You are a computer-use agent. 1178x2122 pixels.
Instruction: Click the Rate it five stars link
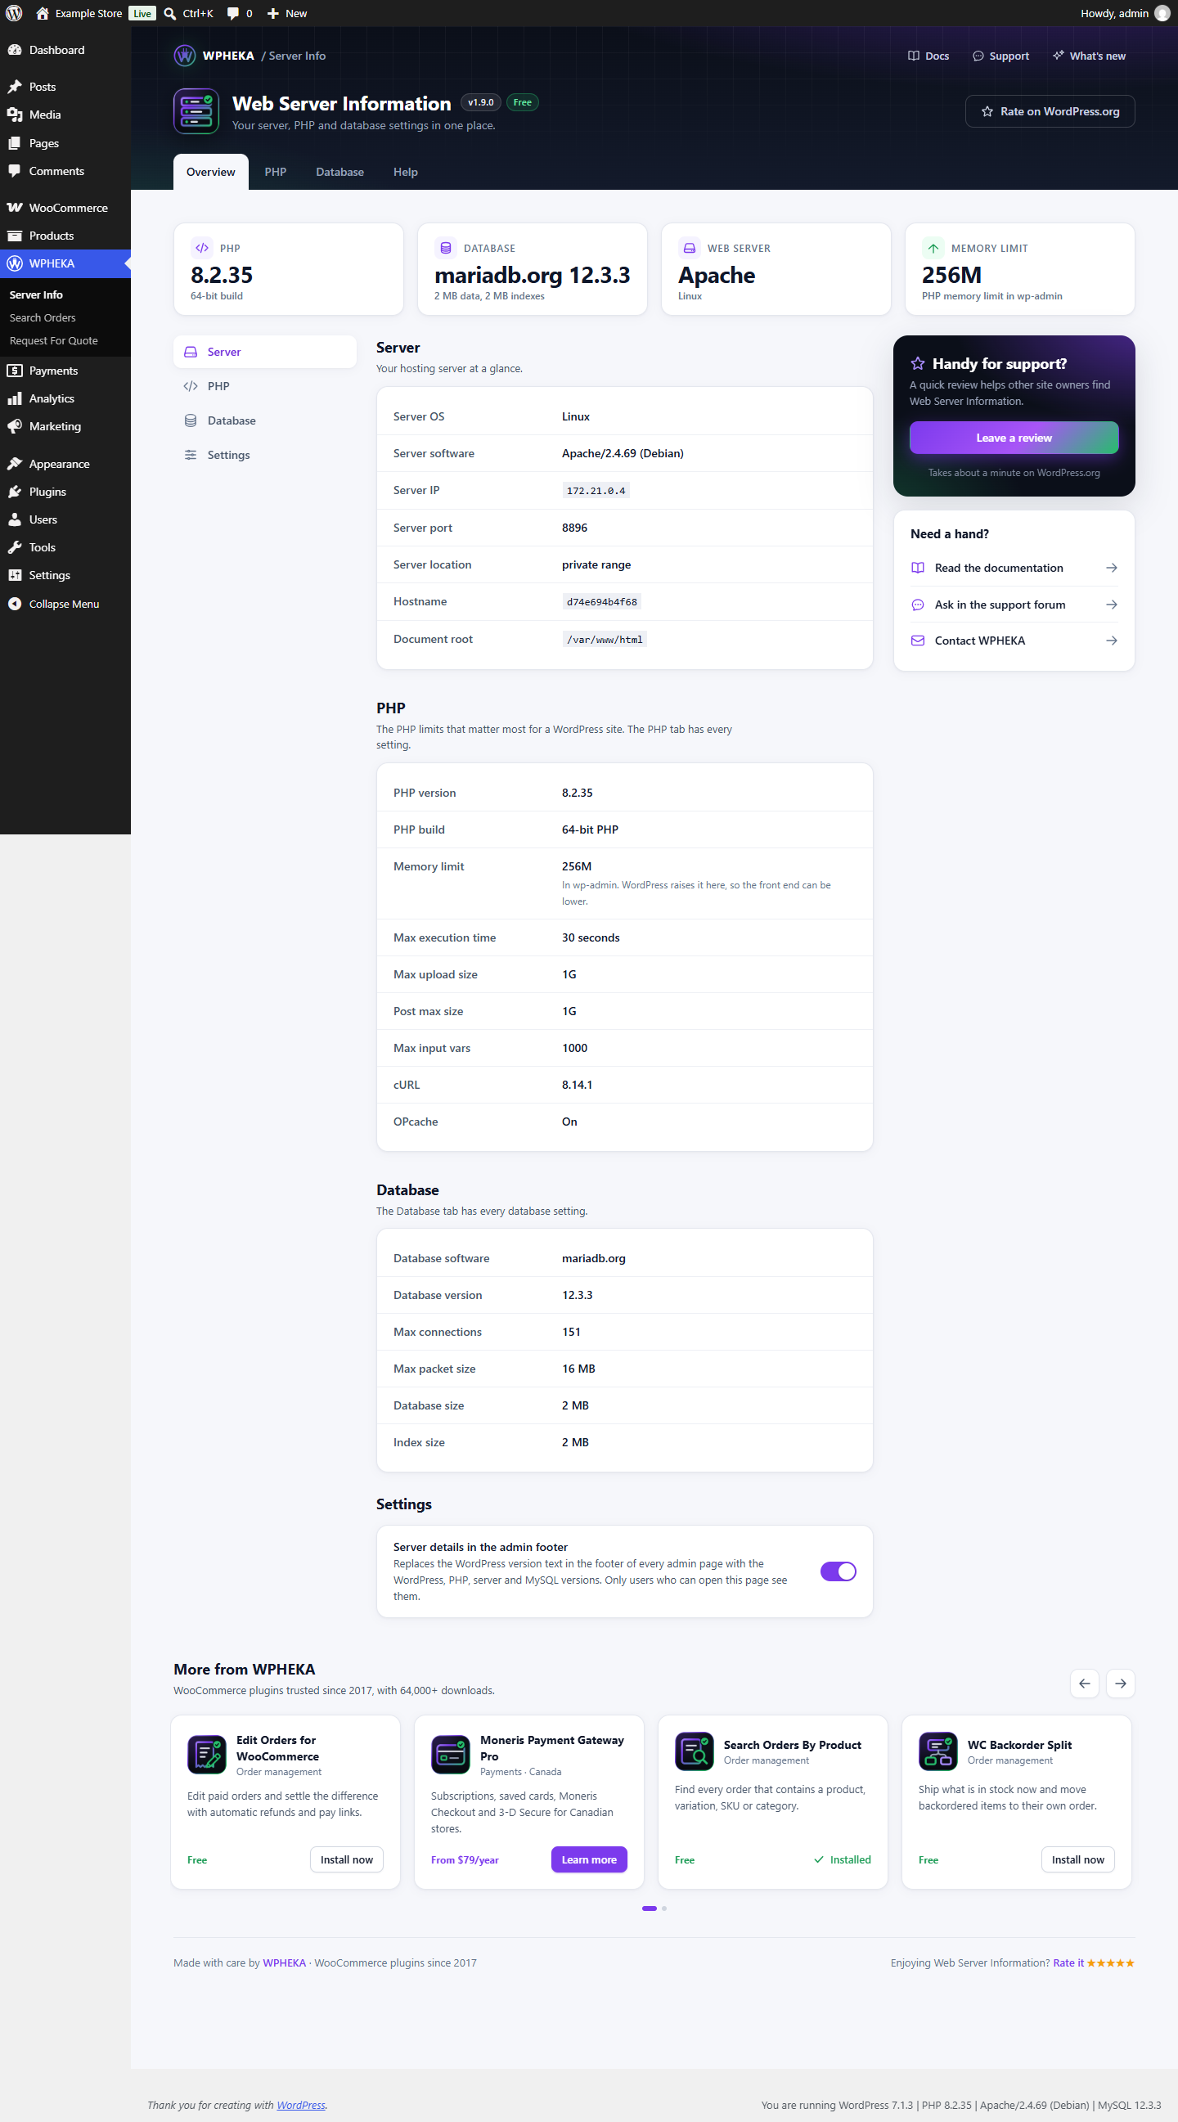tap(1093, 1963)
